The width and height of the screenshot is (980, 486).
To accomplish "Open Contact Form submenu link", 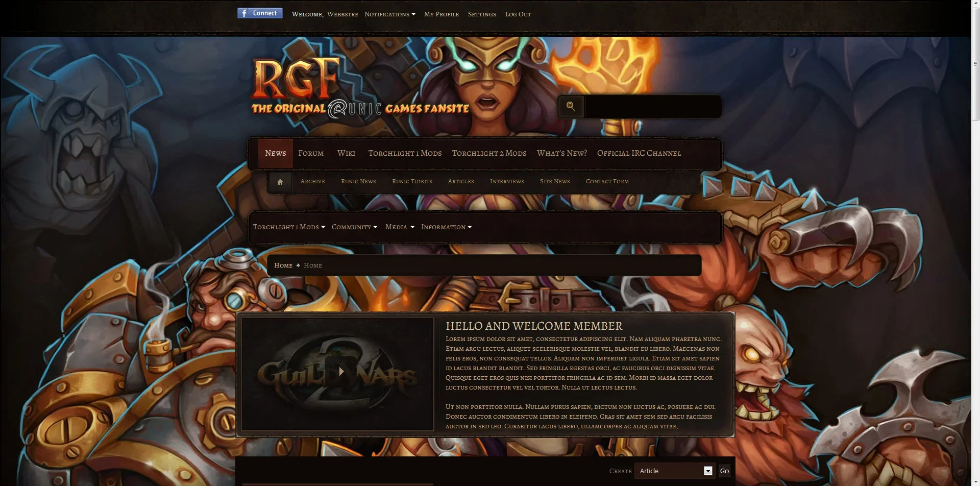I will pos(607,181).
